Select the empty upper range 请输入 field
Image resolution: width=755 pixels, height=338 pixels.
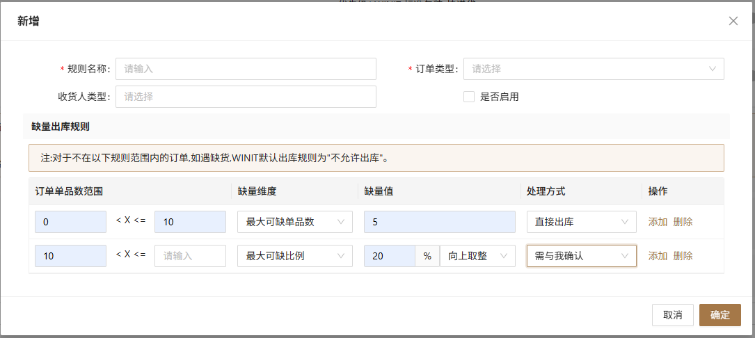click(190, 256)
